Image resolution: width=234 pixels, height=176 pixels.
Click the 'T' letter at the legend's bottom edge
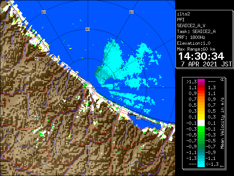tap(222, 166)
